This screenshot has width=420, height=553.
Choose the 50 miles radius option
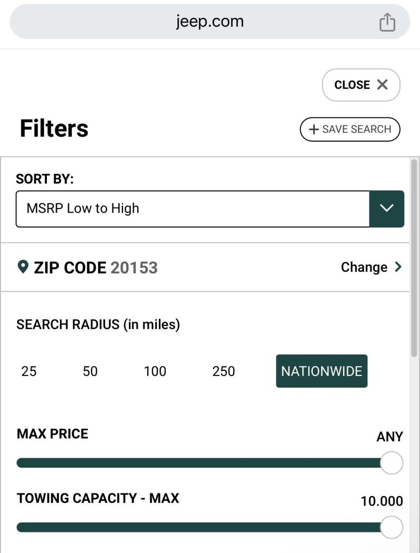[x=90, y=371]
